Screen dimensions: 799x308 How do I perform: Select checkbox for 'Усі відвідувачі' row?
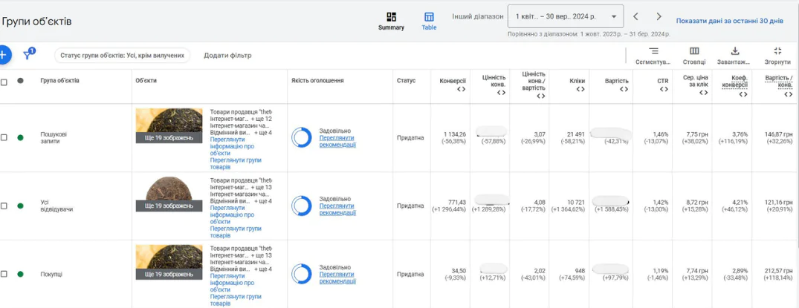(4, 206)
